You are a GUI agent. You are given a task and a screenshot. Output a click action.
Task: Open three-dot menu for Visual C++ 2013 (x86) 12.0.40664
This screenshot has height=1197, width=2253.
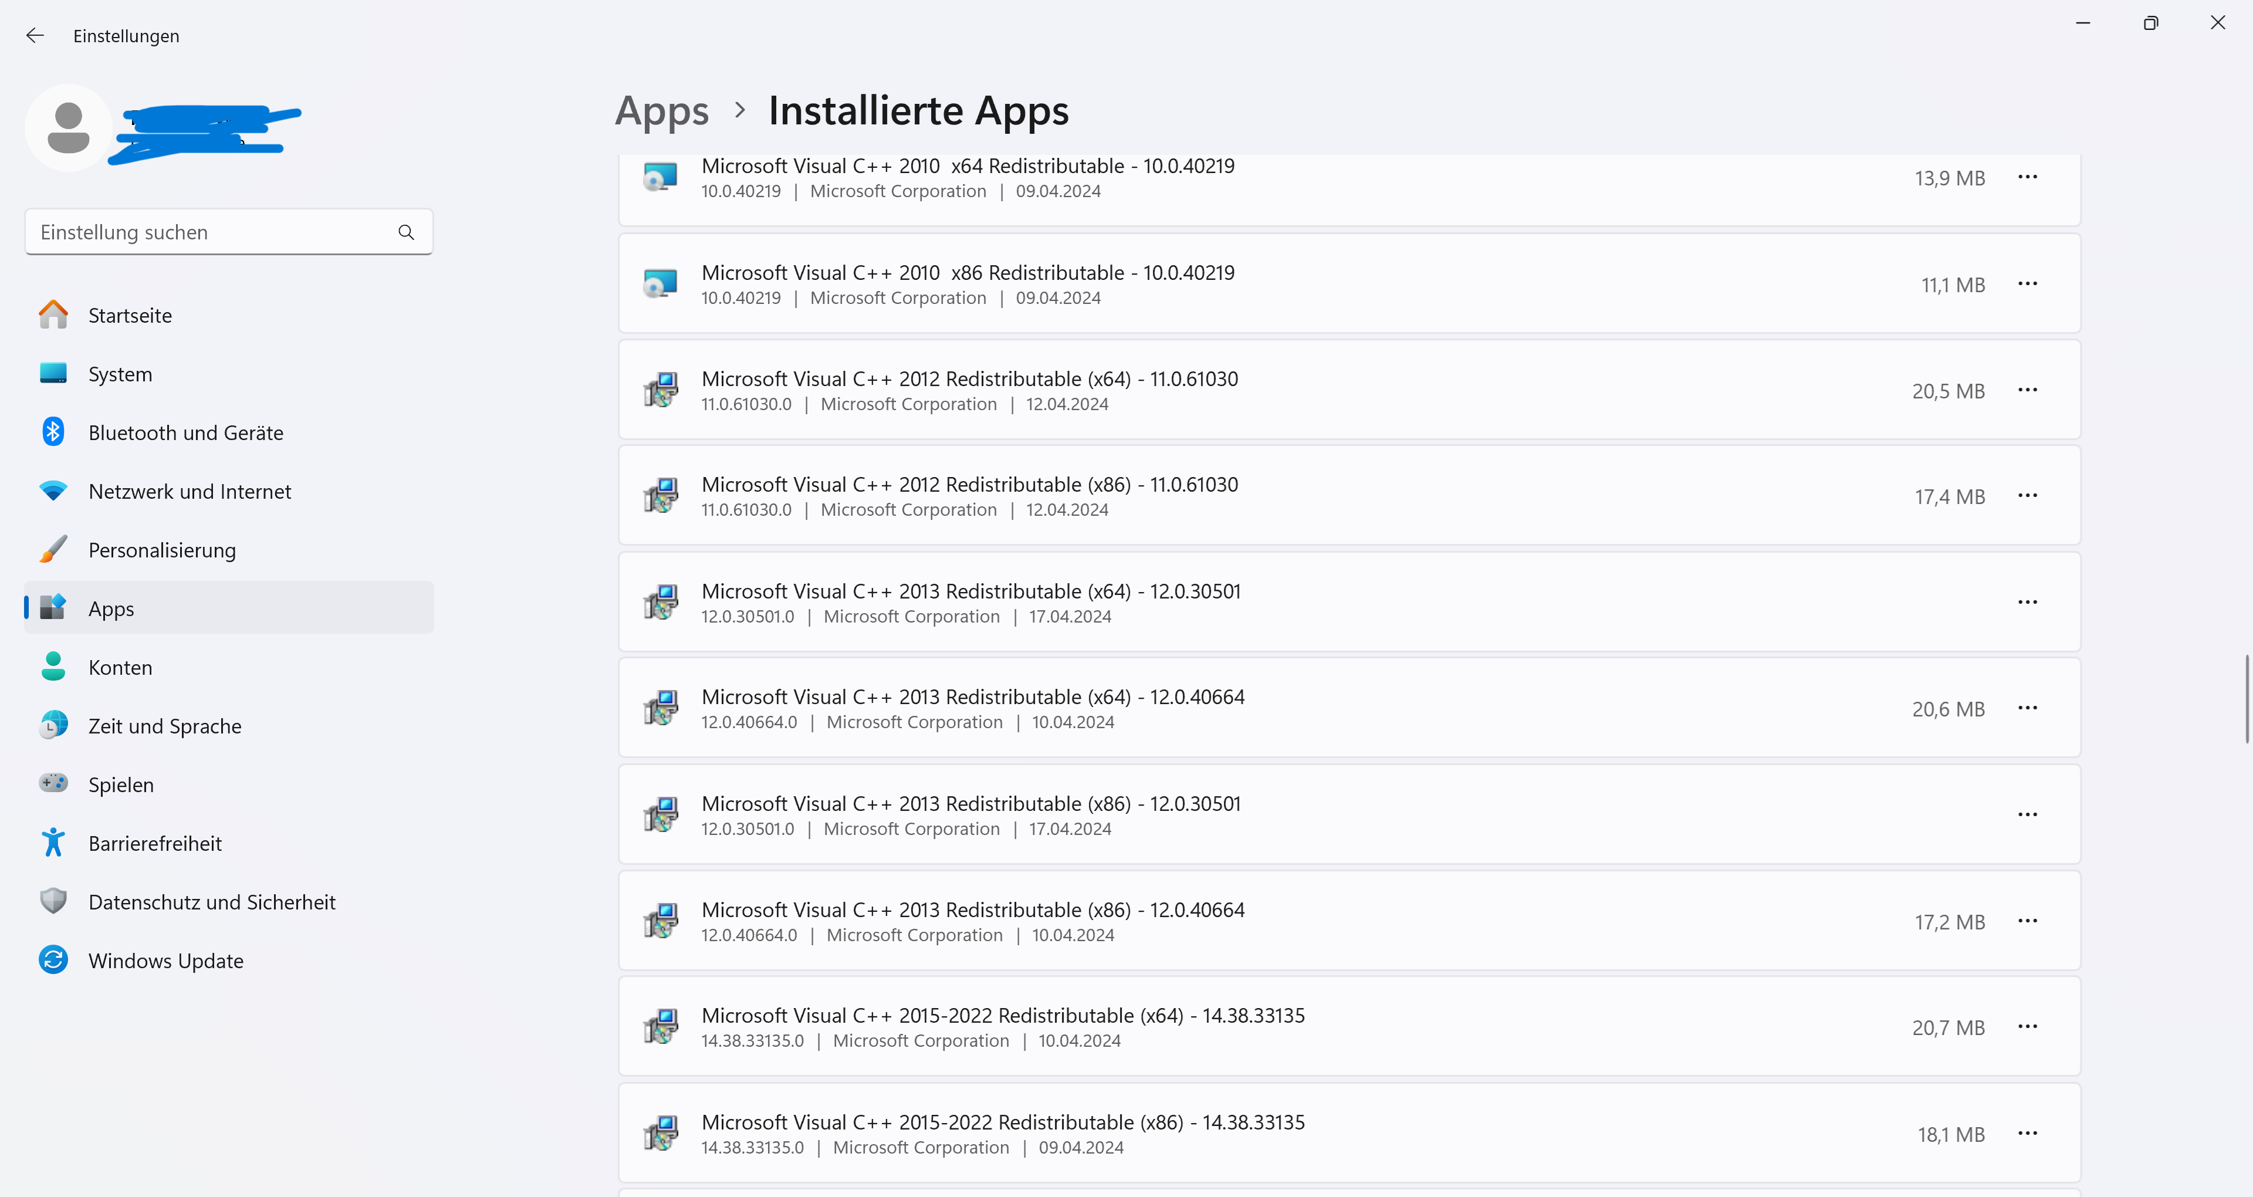coord(2027,921)
